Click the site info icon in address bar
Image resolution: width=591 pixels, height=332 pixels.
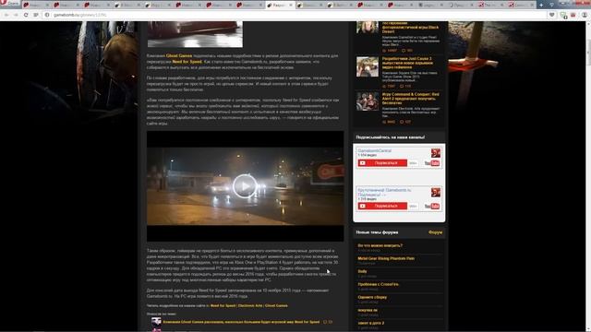[47, 15]
